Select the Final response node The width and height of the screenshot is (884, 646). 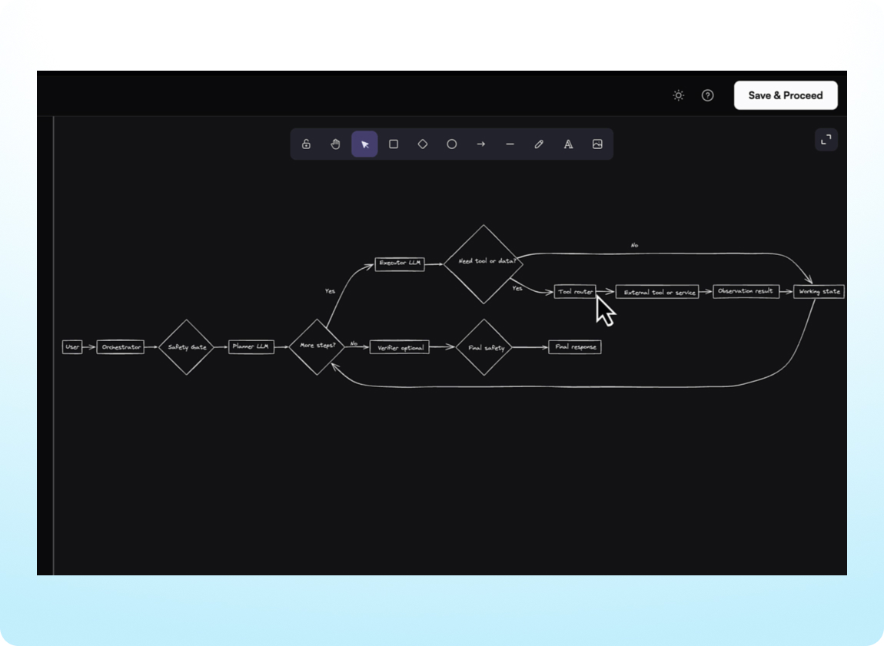click(x=575, y=347)
